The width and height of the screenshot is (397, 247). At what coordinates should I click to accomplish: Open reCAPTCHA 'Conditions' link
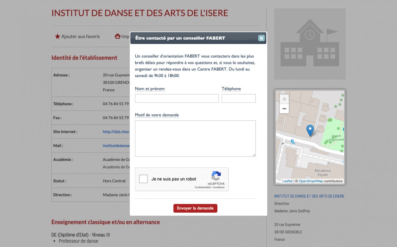tap(219, 187)
